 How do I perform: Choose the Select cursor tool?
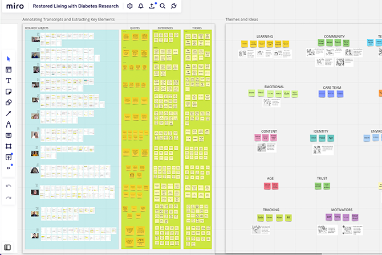[9, 59]
